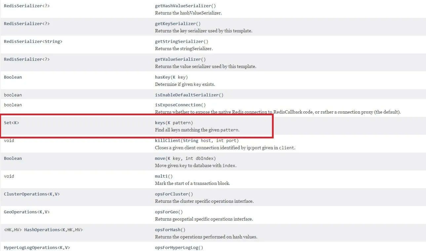Click "Move given key to database with index."
This screenshot has width=426, height=251.
pos(196,166)
